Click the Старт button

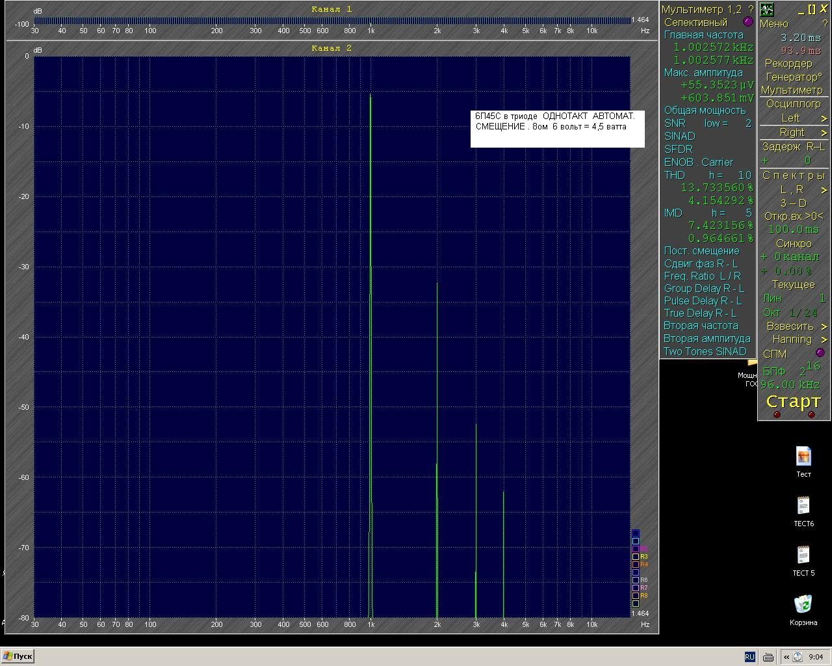[794, 401]
